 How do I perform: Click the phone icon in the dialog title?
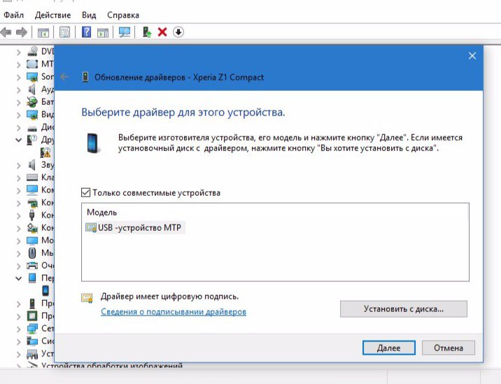pos(85,77)
